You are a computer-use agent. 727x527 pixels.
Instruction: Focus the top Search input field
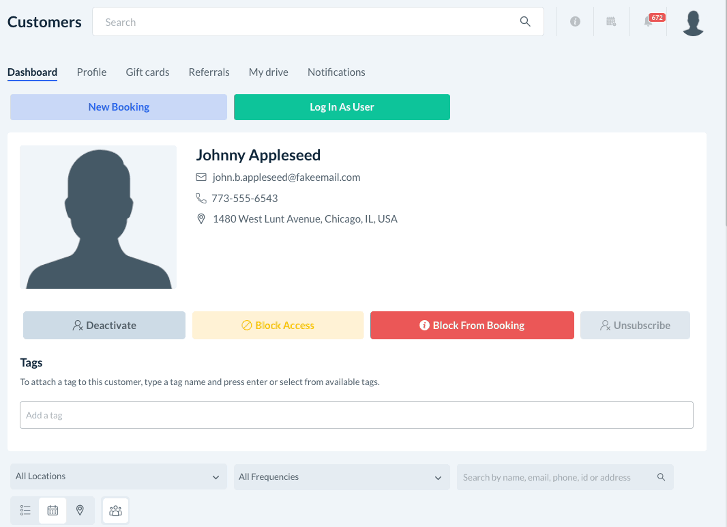coord(318,22)
